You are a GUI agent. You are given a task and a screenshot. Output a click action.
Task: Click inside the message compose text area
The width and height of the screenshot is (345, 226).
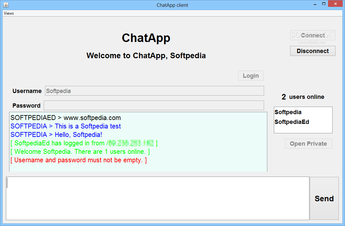[x=158, y=198]
